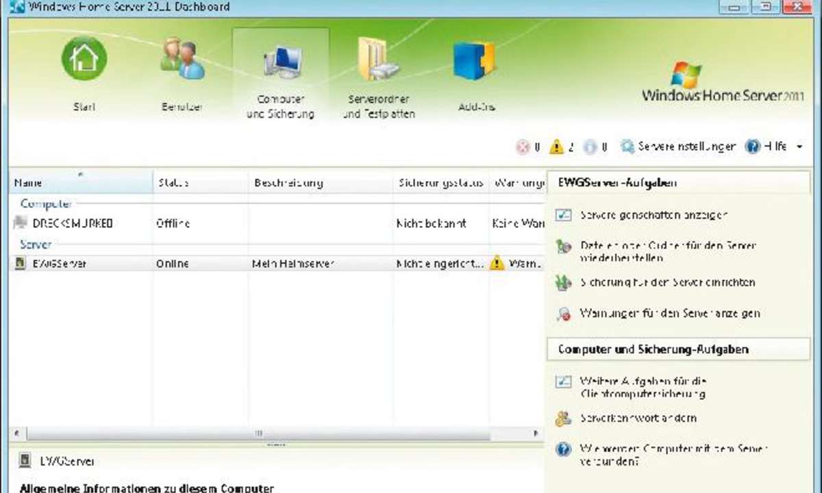The width and height of the screenshot is (822, 493).
Task: Click the yellow warning alerts icon
Action: point(557,146)
